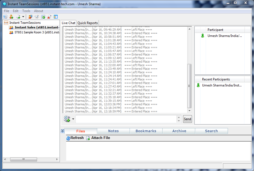
Task: Open the File menu
Action: 7,11
